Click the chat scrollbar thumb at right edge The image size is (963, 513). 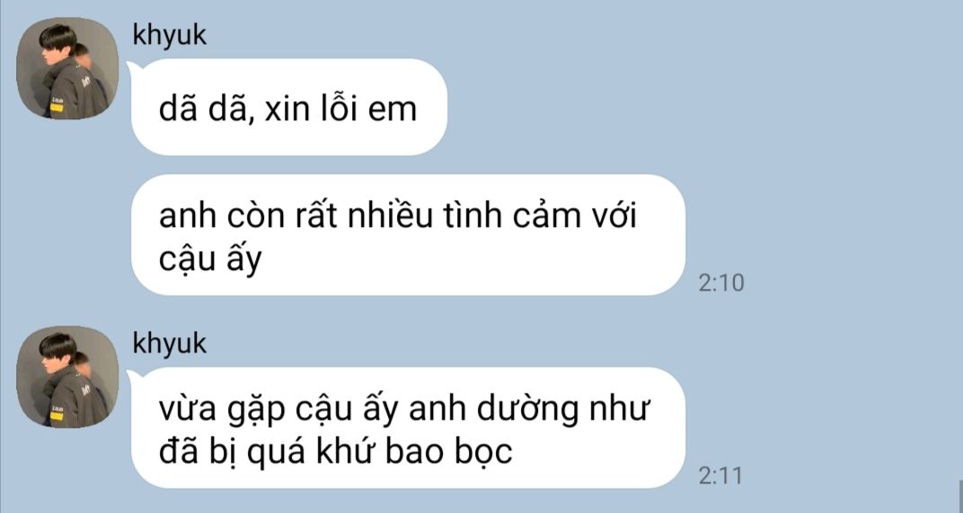959,495
